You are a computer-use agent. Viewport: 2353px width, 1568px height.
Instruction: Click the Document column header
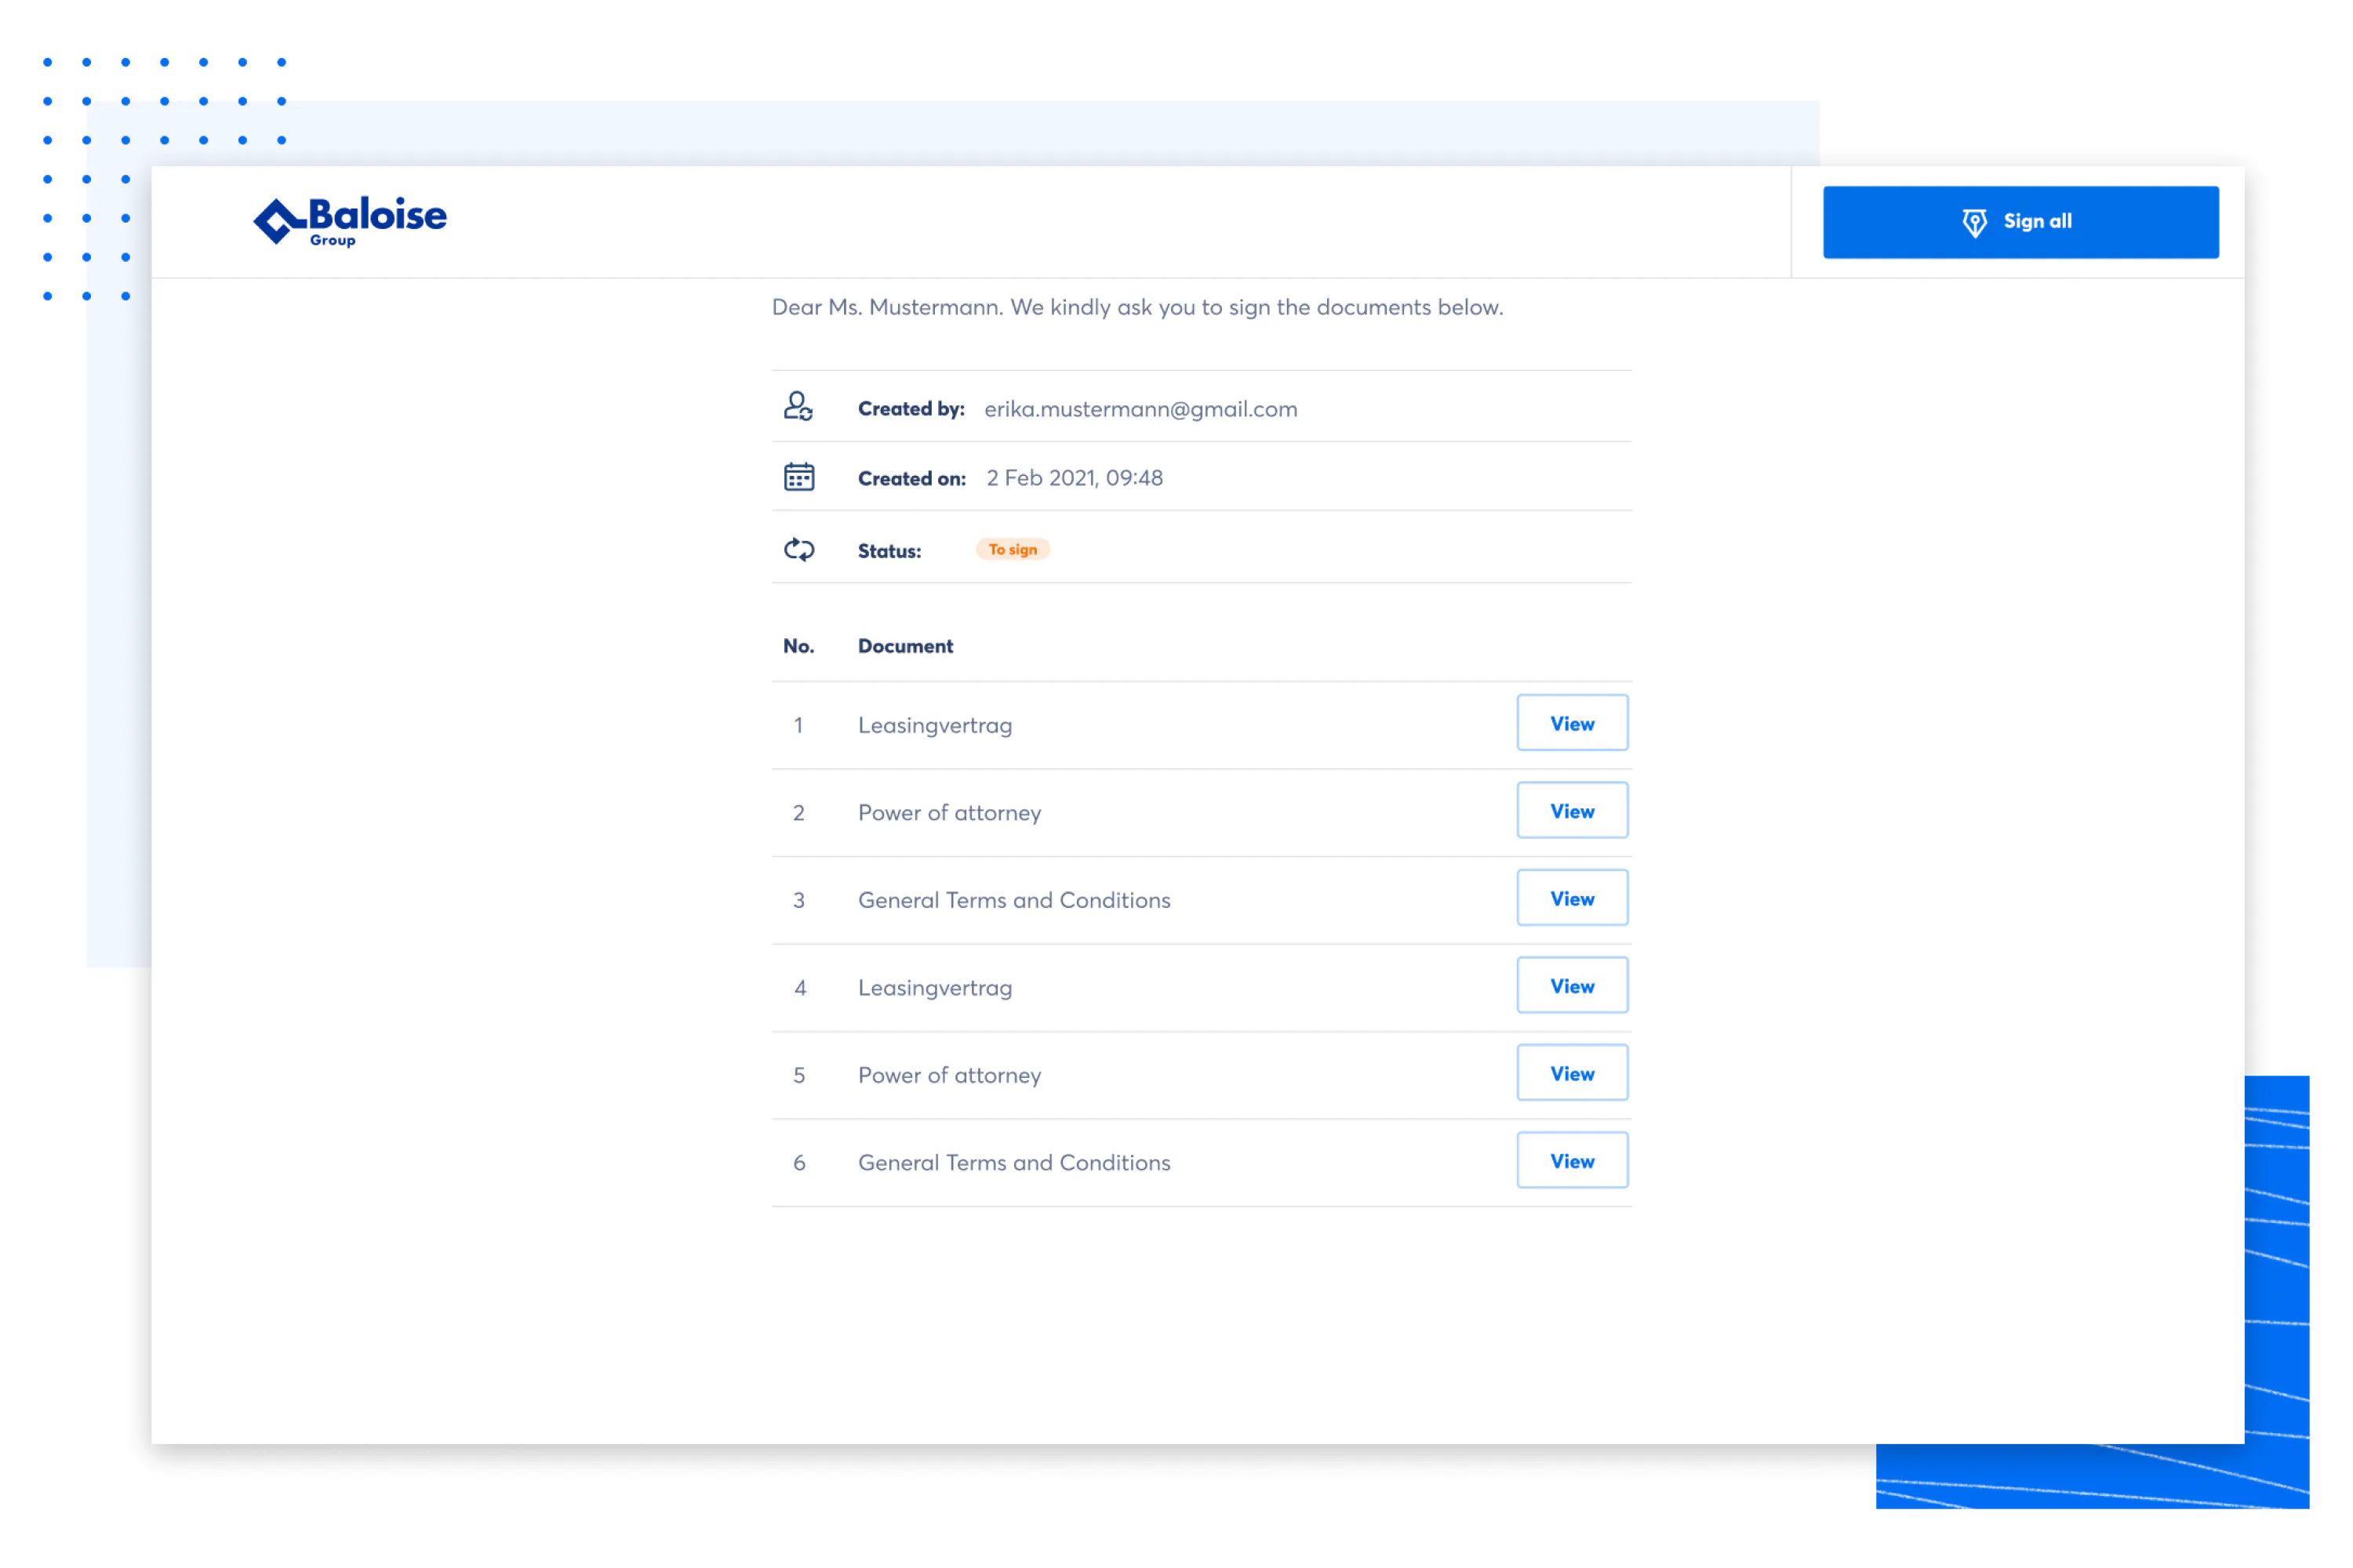point(905,646)
